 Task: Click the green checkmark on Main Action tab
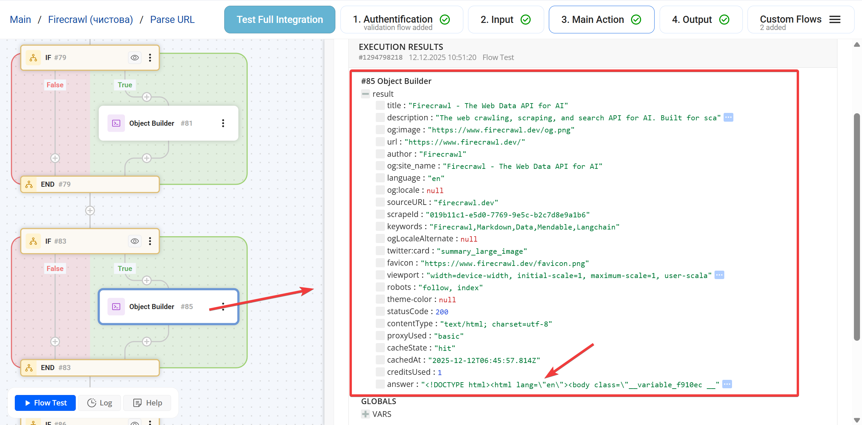point(635,20)
